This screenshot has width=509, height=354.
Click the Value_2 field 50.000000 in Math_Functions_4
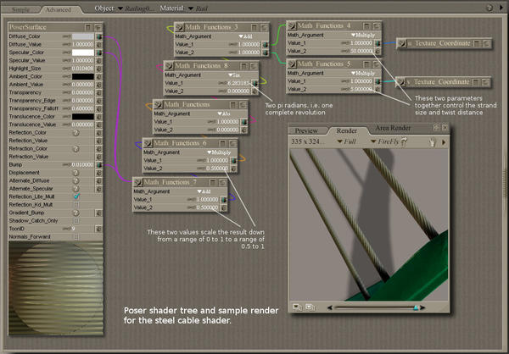pyautogui.click(x=361, y=51)
